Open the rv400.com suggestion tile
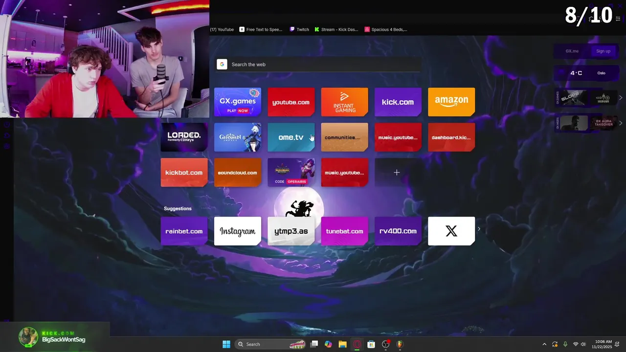The image size is (626, 352). tap(398, 231)
